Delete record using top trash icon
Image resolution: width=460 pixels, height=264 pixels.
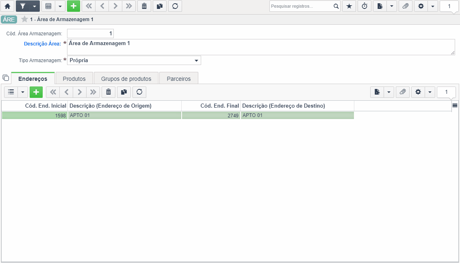(x=144, y=6)
